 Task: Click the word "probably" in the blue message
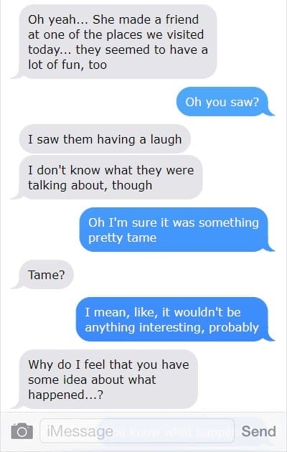pos(234,329)
